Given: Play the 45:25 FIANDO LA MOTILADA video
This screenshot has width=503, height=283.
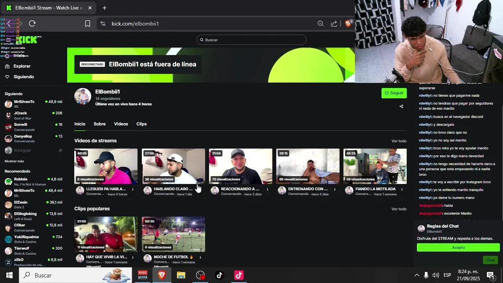Looking at the screenshot, I should coord(375,166).
